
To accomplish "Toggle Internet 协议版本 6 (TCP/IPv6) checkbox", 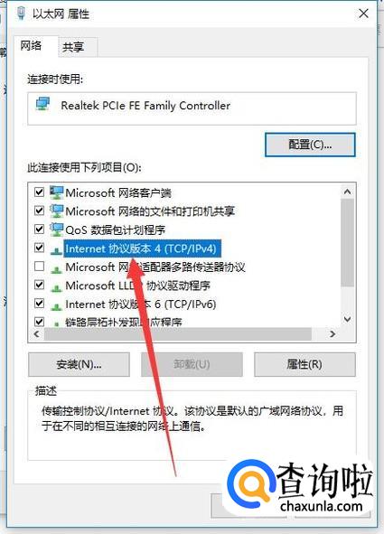I will click(40, 303).
